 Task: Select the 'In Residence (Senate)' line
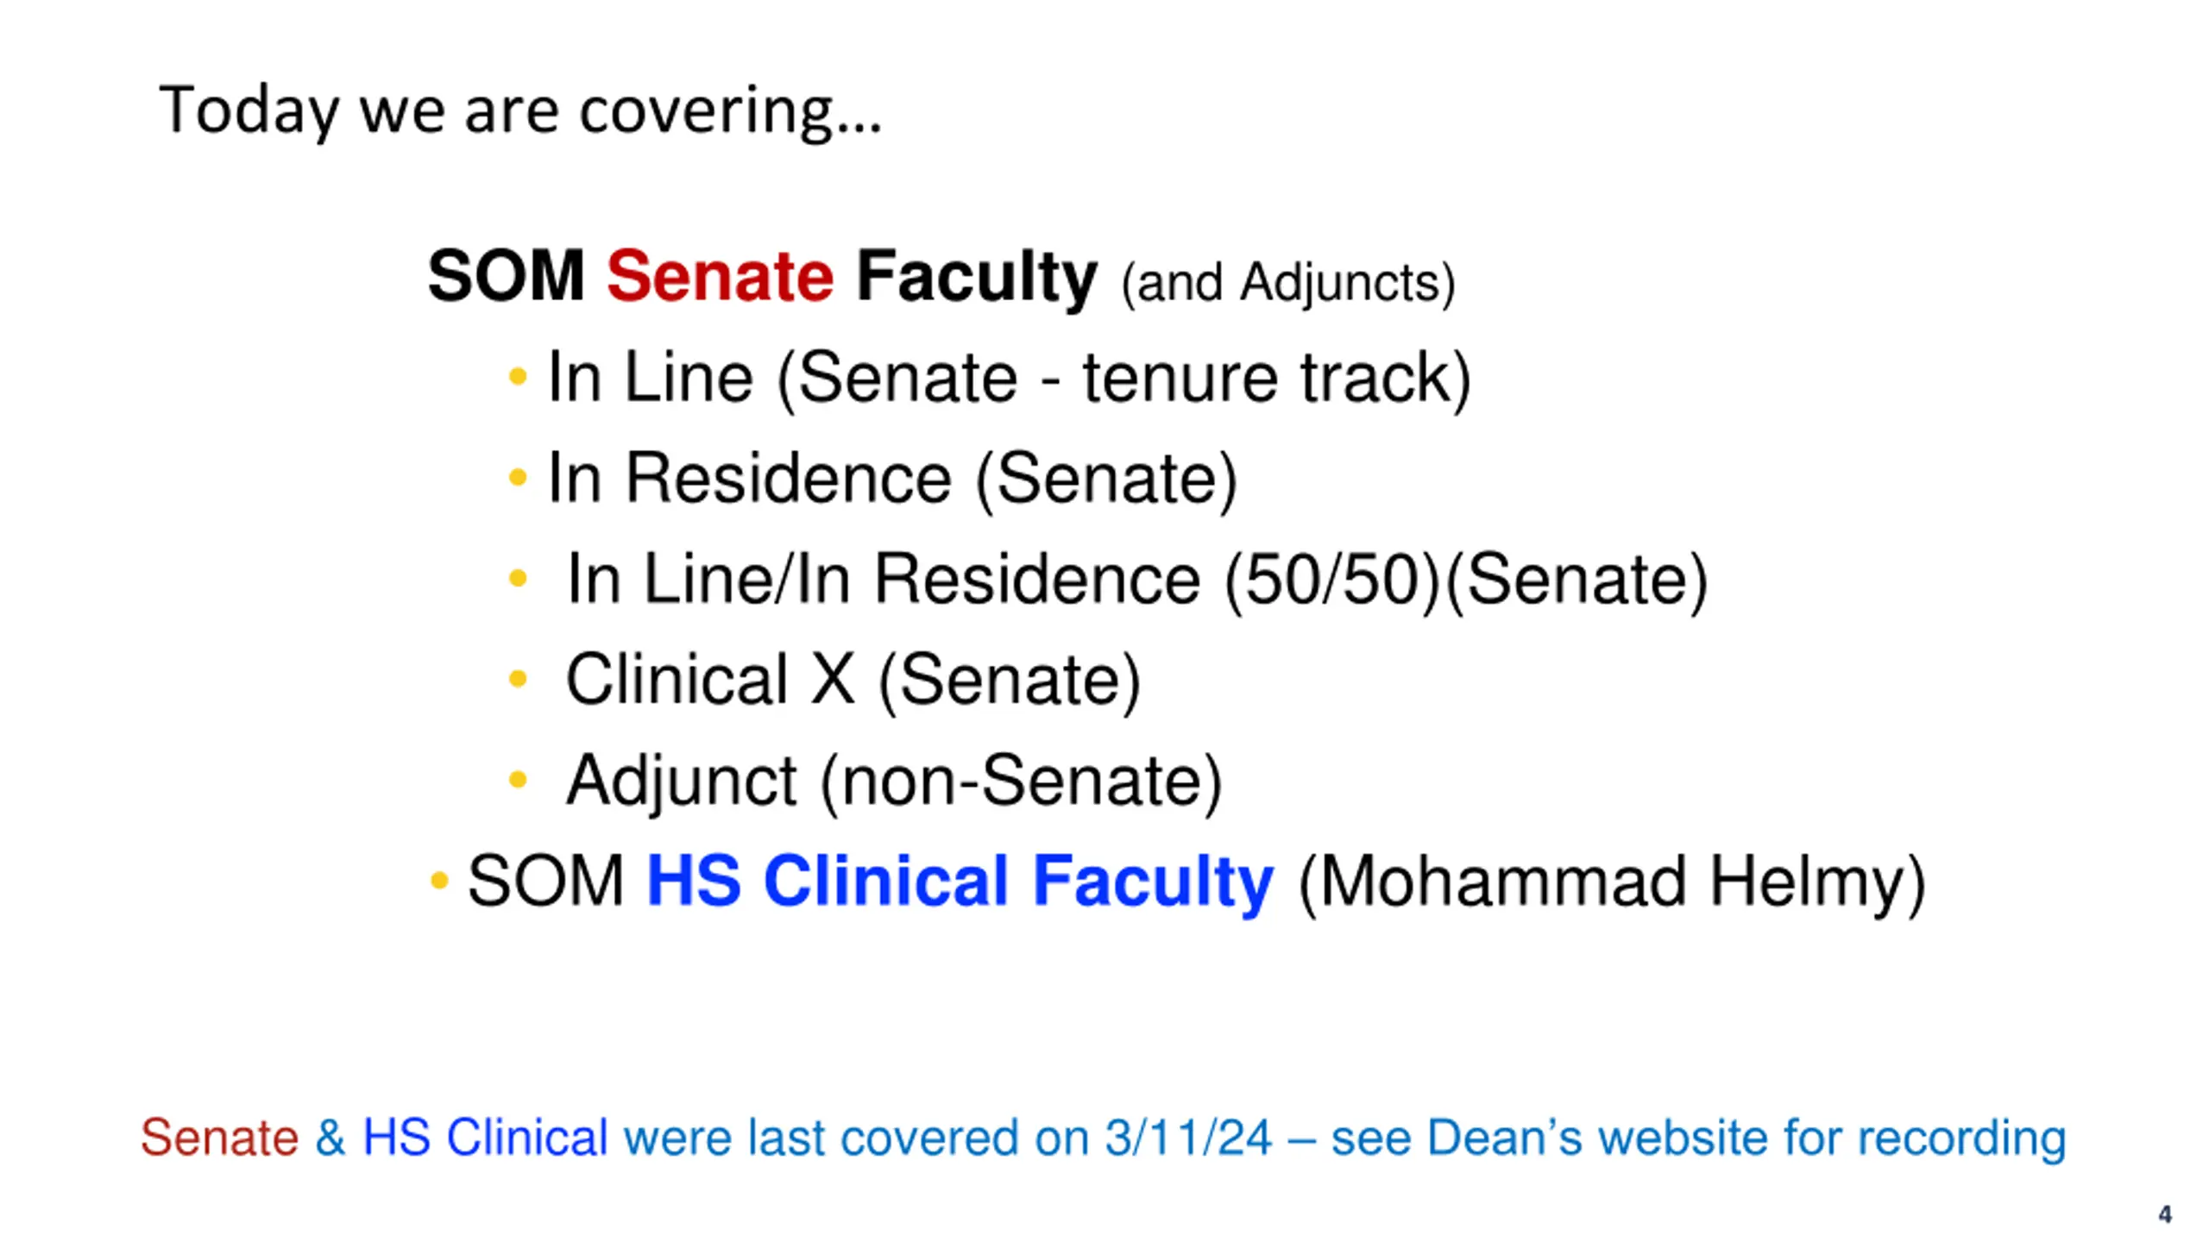click(892, 479)
